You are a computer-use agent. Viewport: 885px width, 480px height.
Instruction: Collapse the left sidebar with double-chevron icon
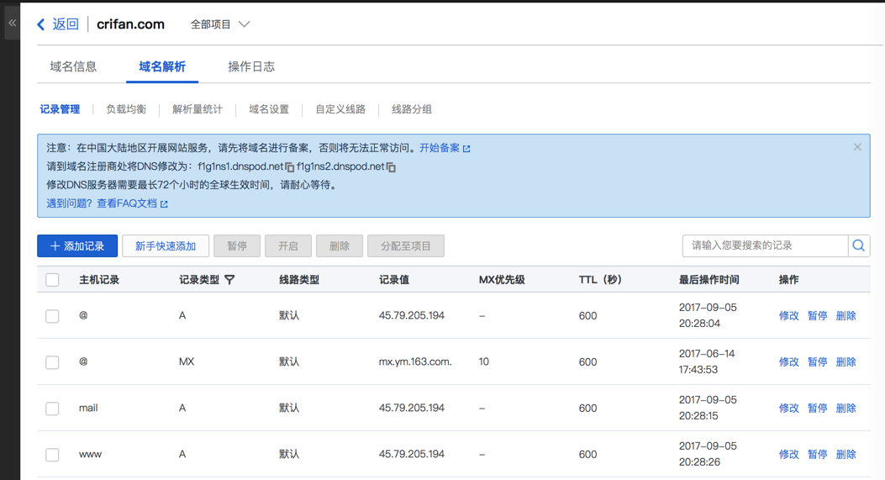12,23
